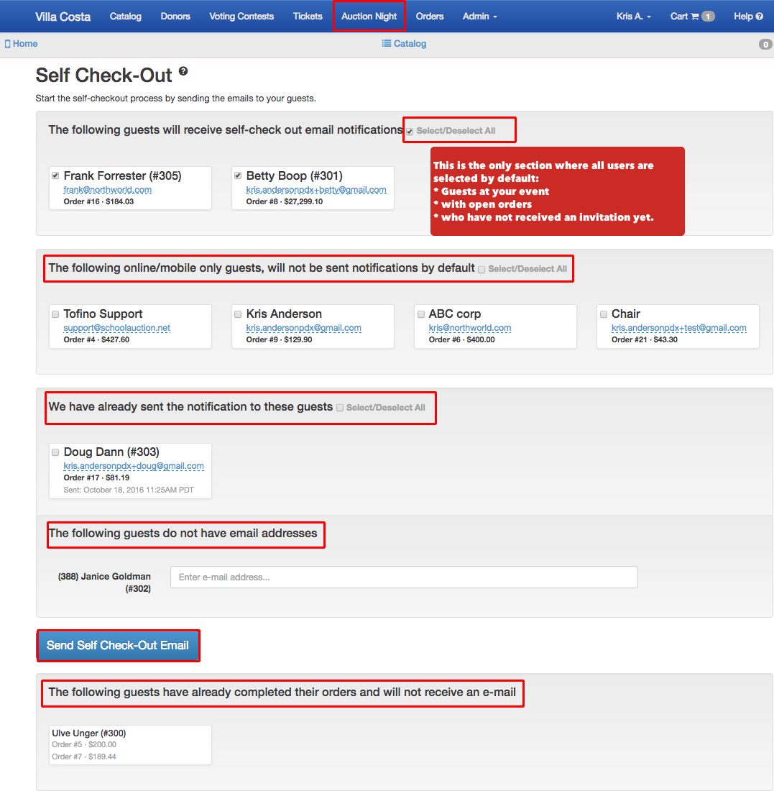Check the Chair guest checkbox

click(604, 314)
